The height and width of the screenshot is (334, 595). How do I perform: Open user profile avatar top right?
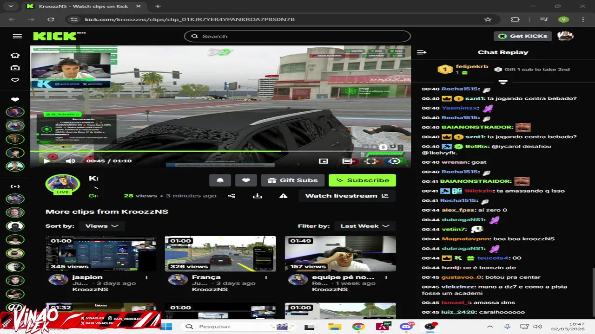point(565,36)
